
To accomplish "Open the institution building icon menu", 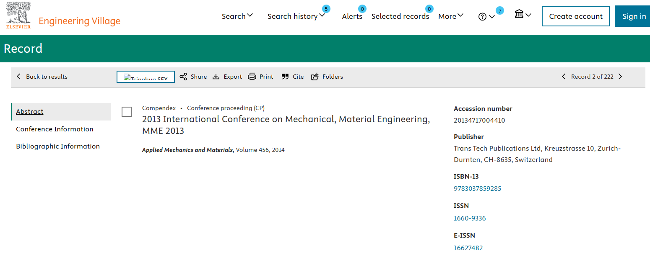I will (523, 15).
